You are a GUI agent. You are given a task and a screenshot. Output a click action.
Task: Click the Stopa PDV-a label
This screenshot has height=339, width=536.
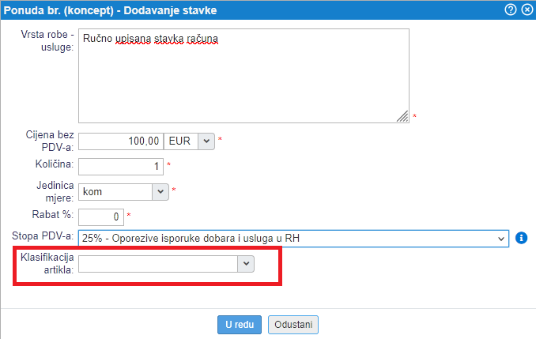(43, 236)
